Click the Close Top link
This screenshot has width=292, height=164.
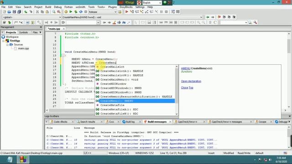187,87
